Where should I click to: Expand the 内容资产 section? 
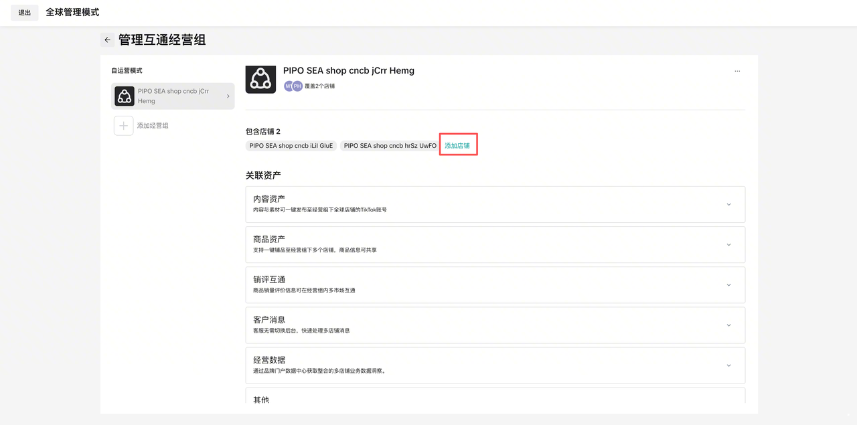[x=728, y=204]
